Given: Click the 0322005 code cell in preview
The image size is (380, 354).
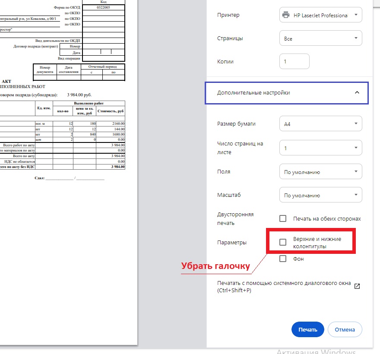Looking at the screenshot, I should pos(104,7).
